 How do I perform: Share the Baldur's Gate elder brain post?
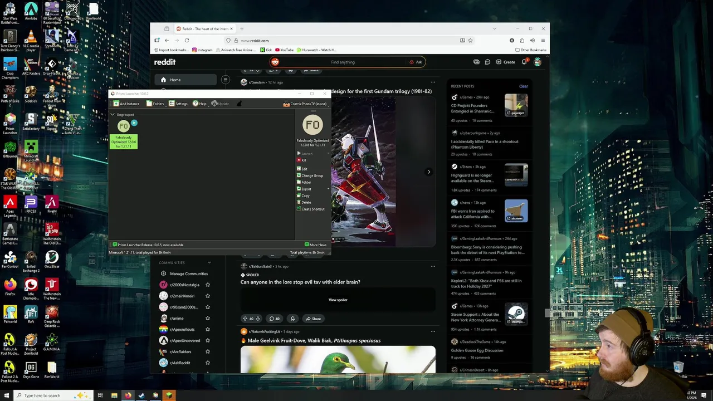312,319
